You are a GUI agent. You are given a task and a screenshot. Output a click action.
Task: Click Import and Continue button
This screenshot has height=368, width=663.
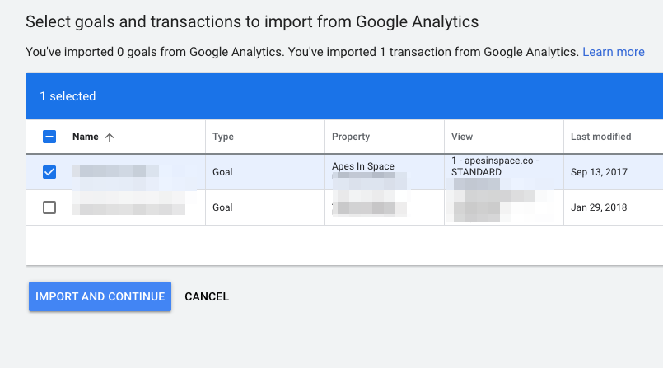100,296
